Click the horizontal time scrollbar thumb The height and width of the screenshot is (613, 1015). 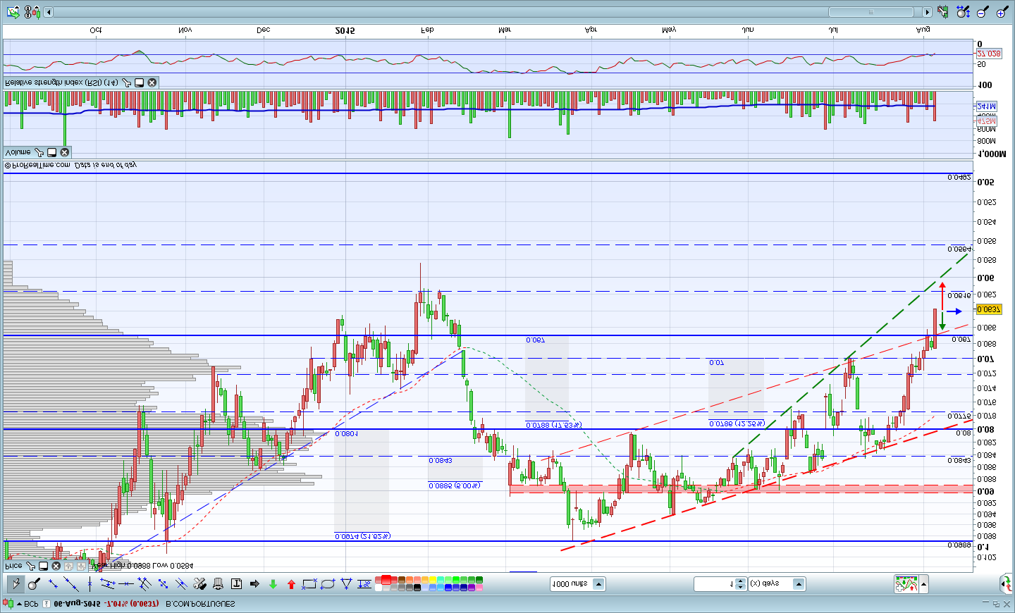(x=871, y=12)
